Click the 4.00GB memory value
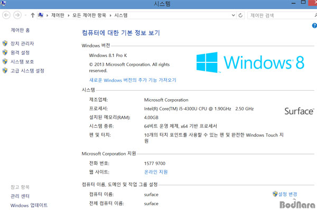Screen dimensions: 317x210 (151, 117)
